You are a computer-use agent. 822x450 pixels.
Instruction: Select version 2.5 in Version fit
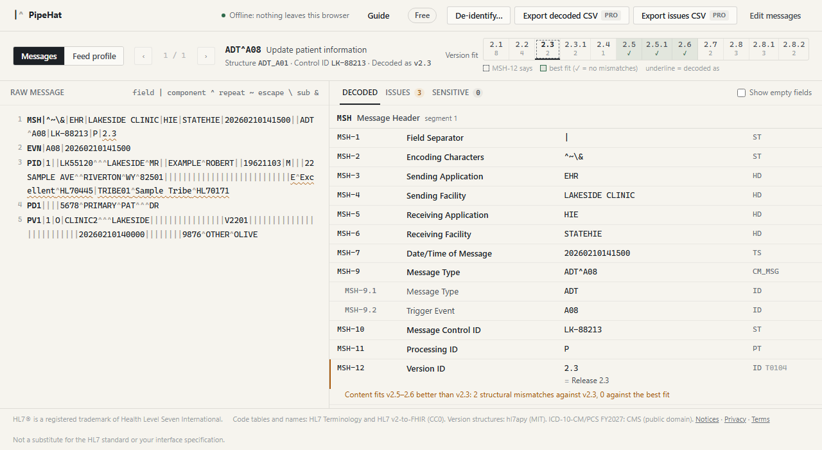tap(629, 49)
